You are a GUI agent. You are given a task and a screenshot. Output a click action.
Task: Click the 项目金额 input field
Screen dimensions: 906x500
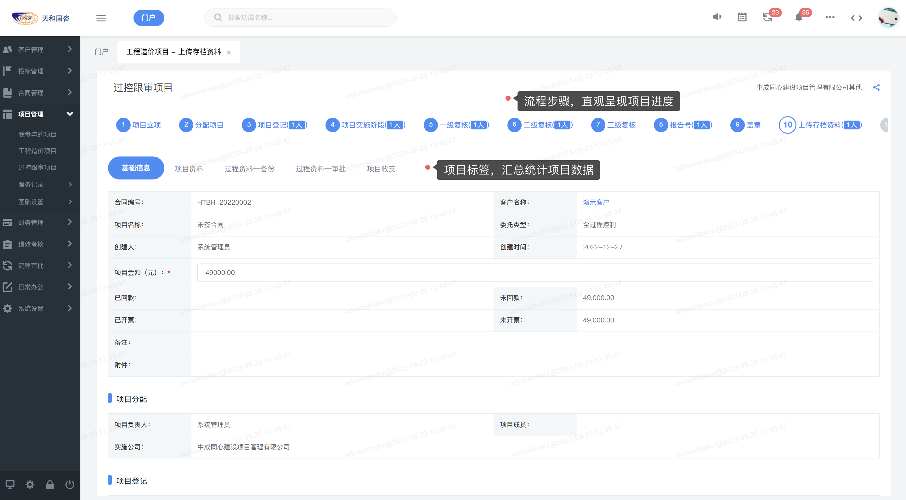click(535, 273)
